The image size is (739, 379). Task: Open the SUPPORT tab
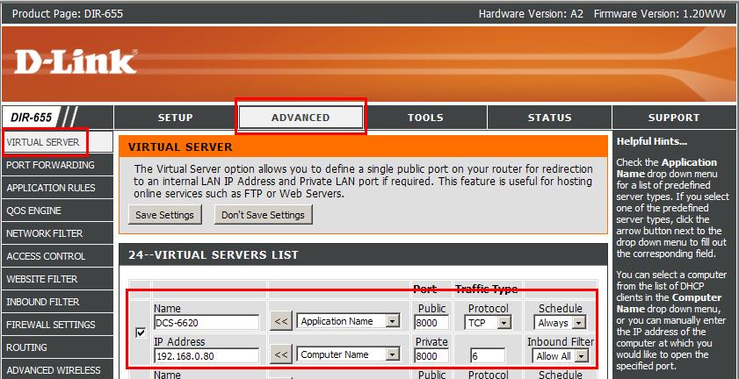pos(674,118)
